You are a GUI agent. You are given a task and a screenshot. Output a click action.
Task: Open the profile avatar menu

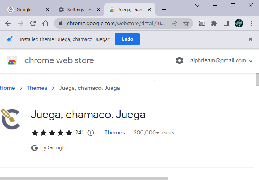pyautogui.click(x=239, y=23)
